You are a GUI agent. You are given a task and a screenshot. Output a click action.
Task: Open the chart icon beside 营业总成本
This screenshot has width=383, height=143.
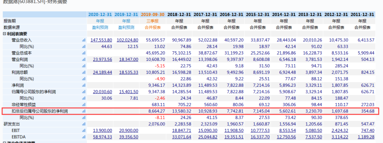(84, 53)
